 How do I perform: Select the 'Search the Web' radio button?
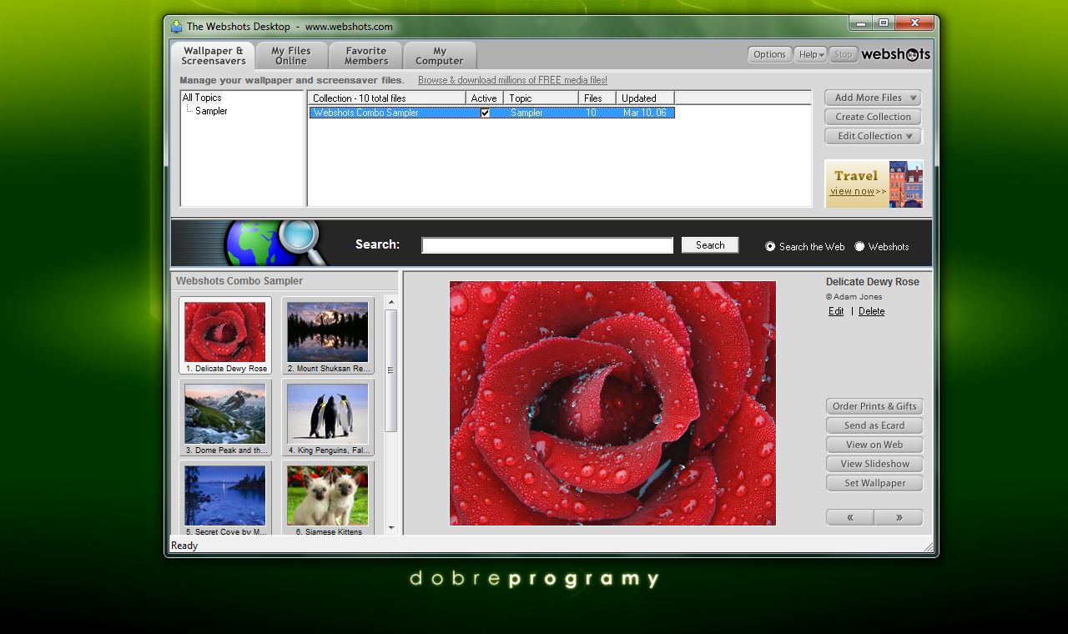click(768, 246)
